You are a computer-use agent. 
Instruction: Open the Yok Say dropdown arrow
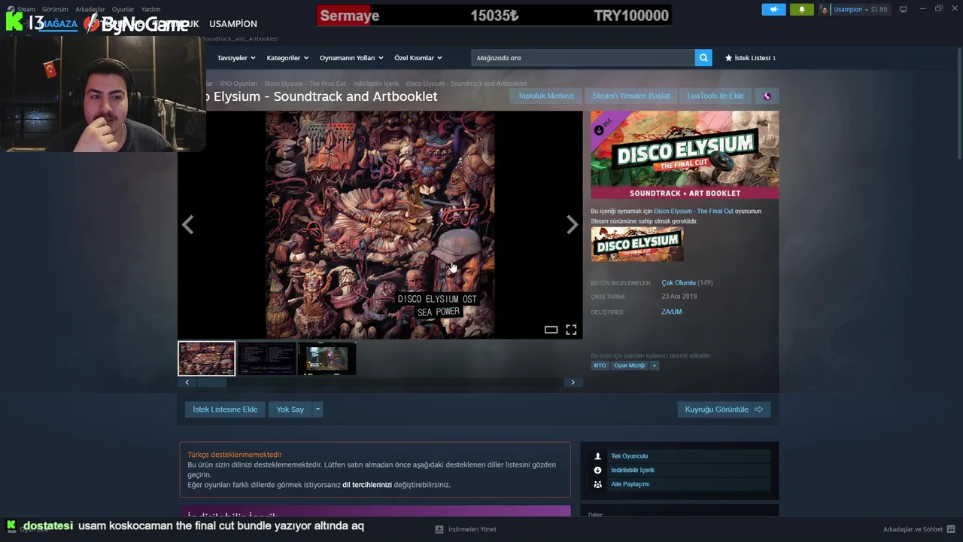317,410
